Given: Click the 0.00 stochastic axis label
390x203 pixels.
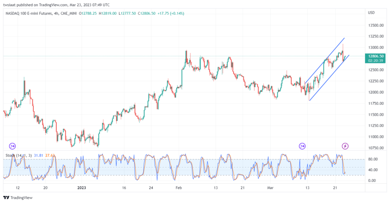Looking at the screenshot, I should (372, 181).
